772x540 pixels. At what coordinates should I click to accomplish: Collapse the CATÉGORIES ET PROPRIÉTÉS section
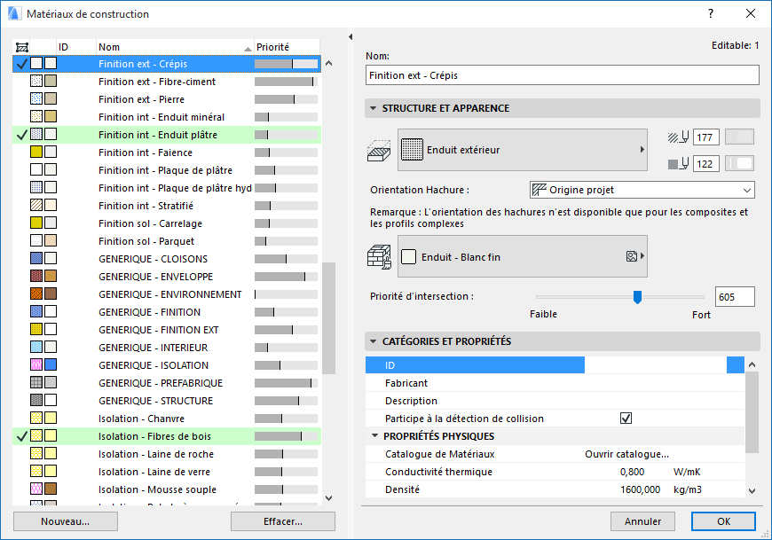pos(373,341)
